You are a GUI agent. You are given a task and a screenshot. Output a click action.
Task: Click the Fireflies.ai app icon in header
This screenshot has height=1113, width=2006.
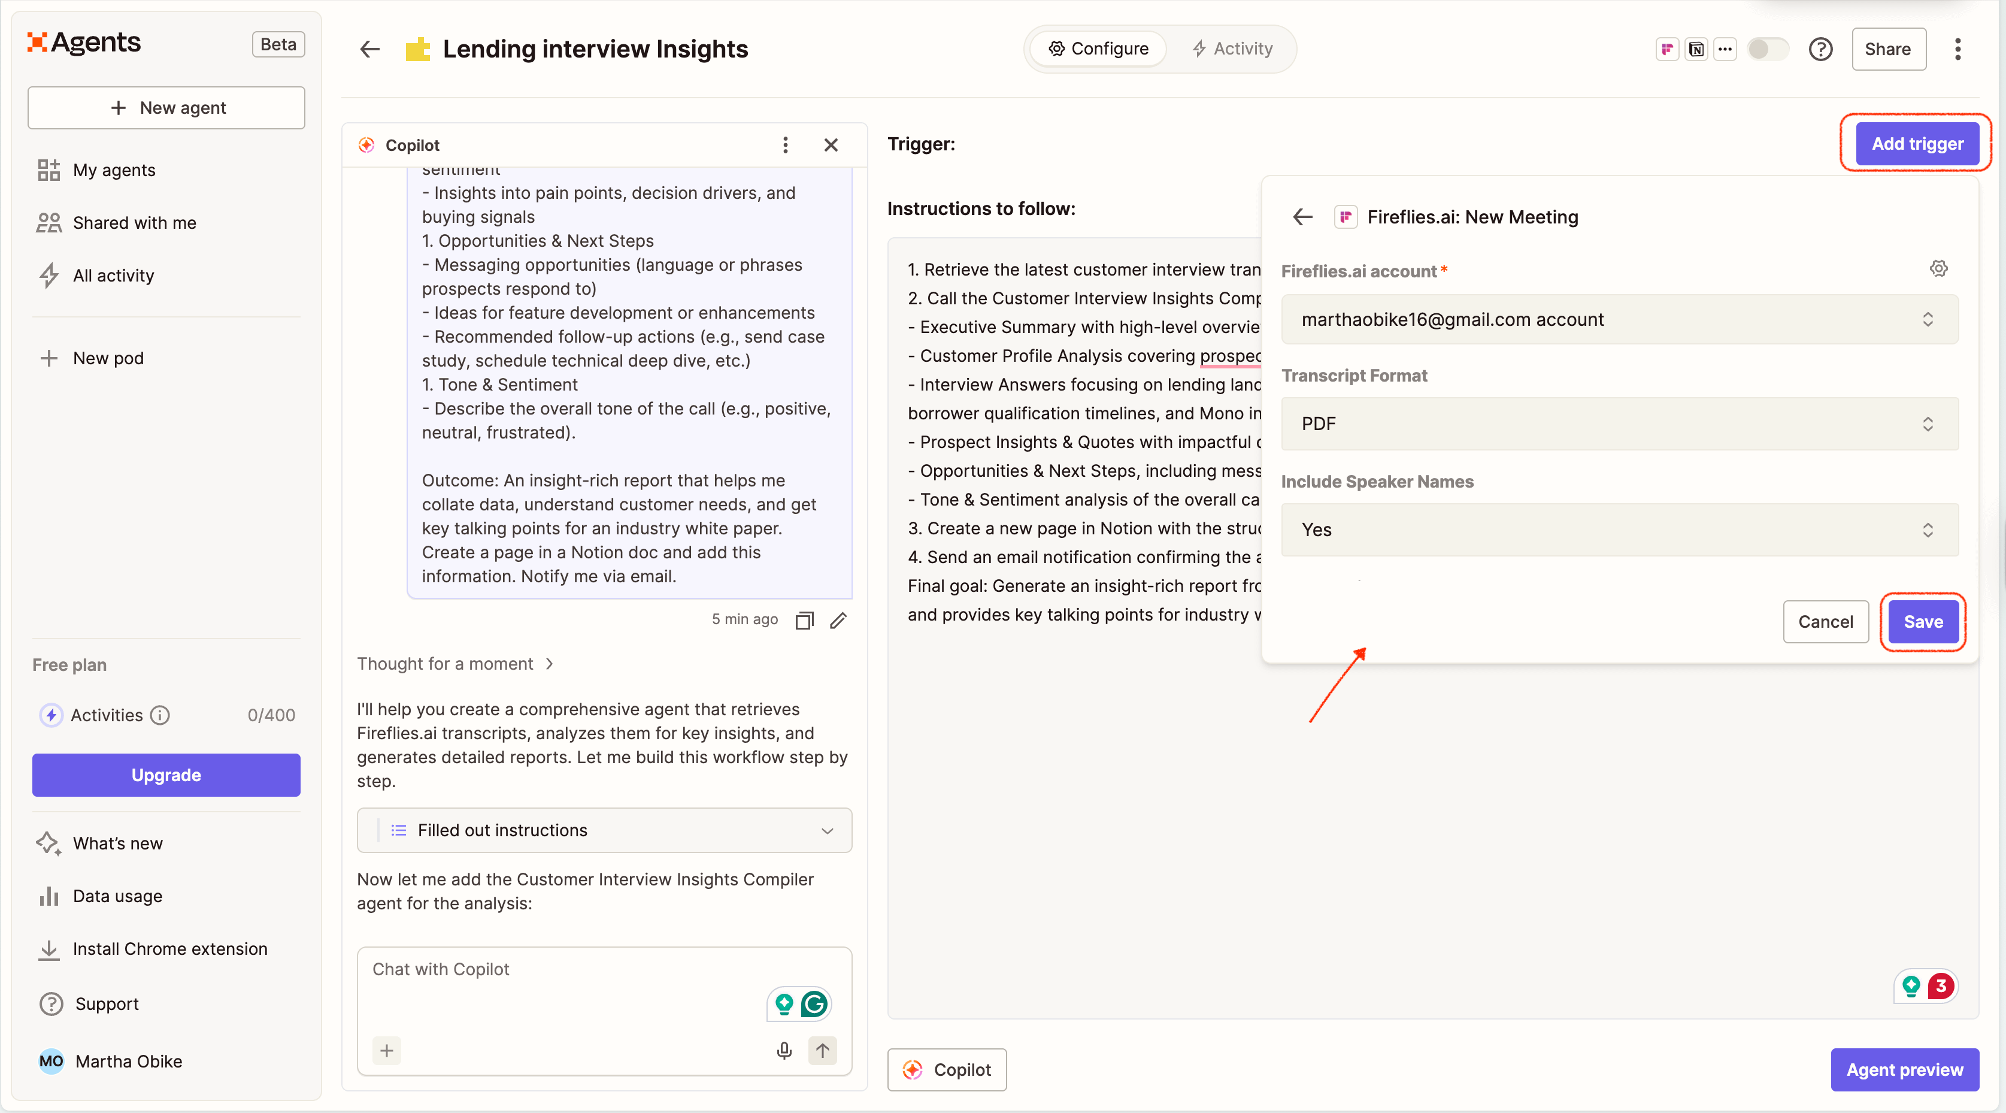click(x=1666, y=49)
